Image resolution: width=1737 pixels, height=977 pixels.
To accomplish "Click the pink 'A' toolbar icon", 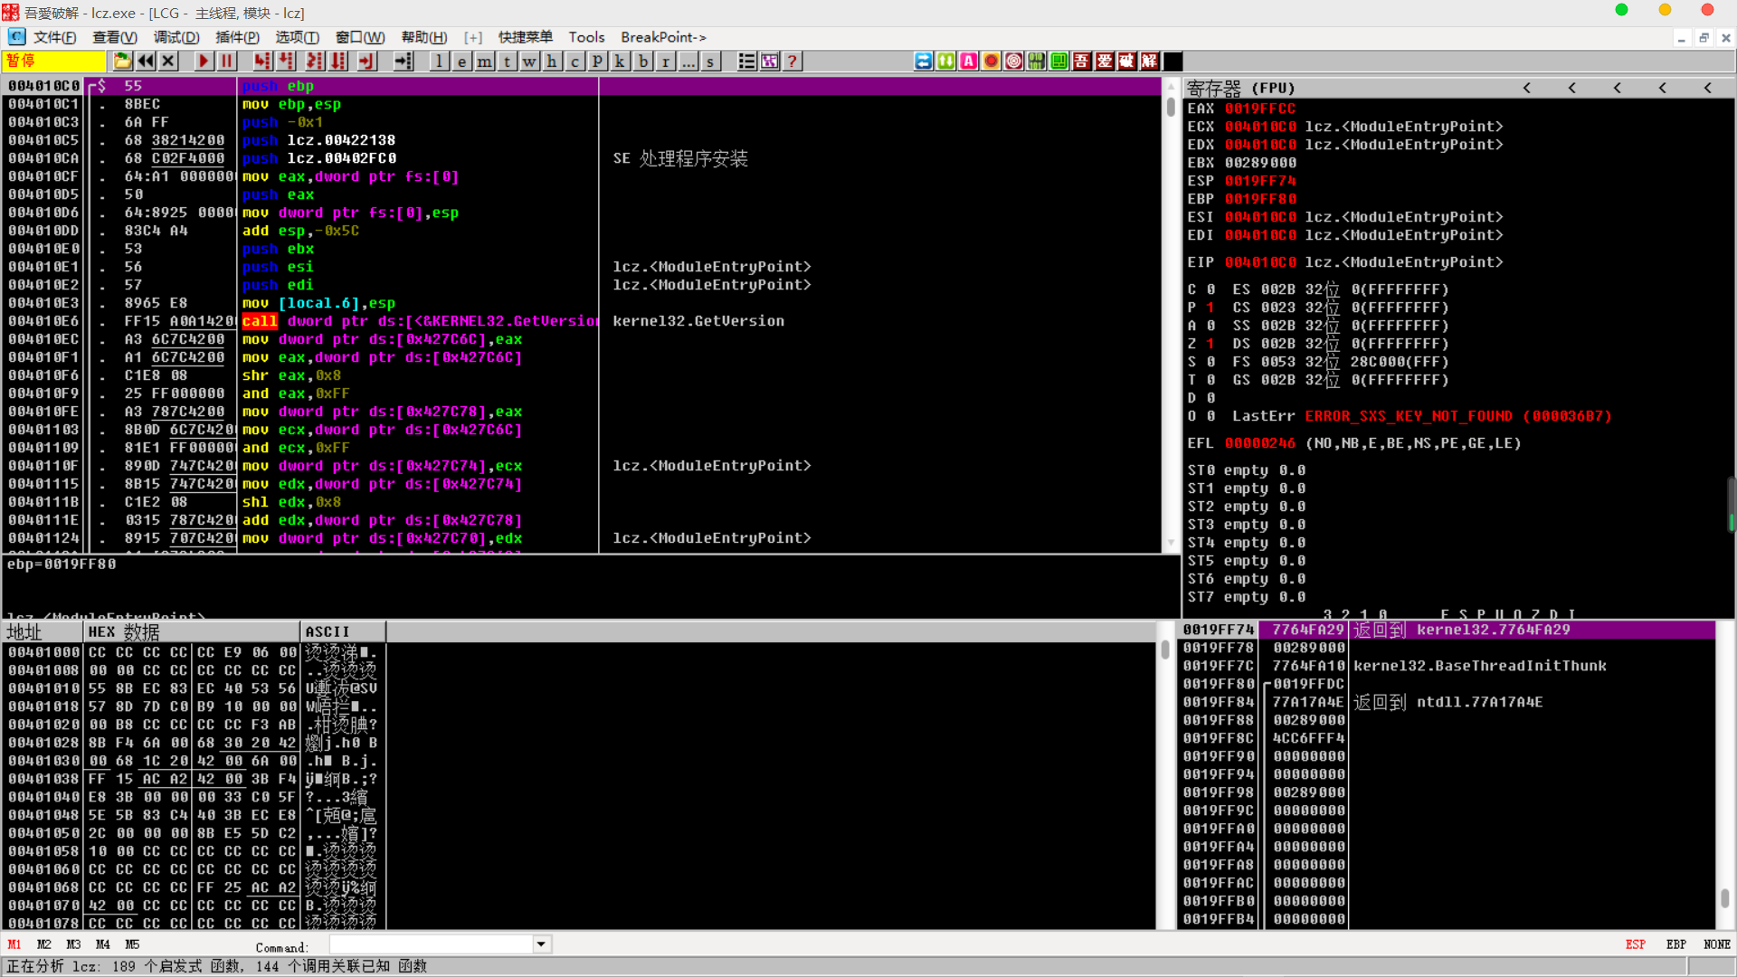I will coord(969,62).
